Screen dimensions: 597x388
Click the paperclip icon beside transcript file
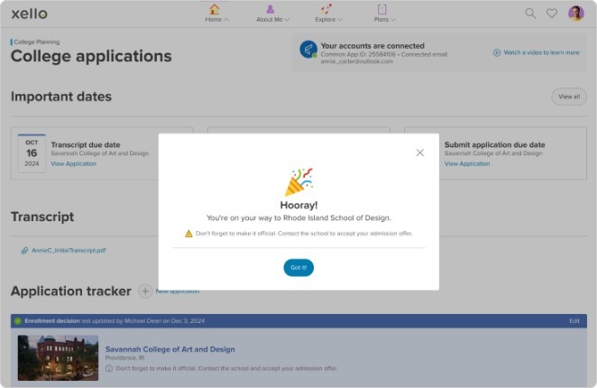[24, 251]
